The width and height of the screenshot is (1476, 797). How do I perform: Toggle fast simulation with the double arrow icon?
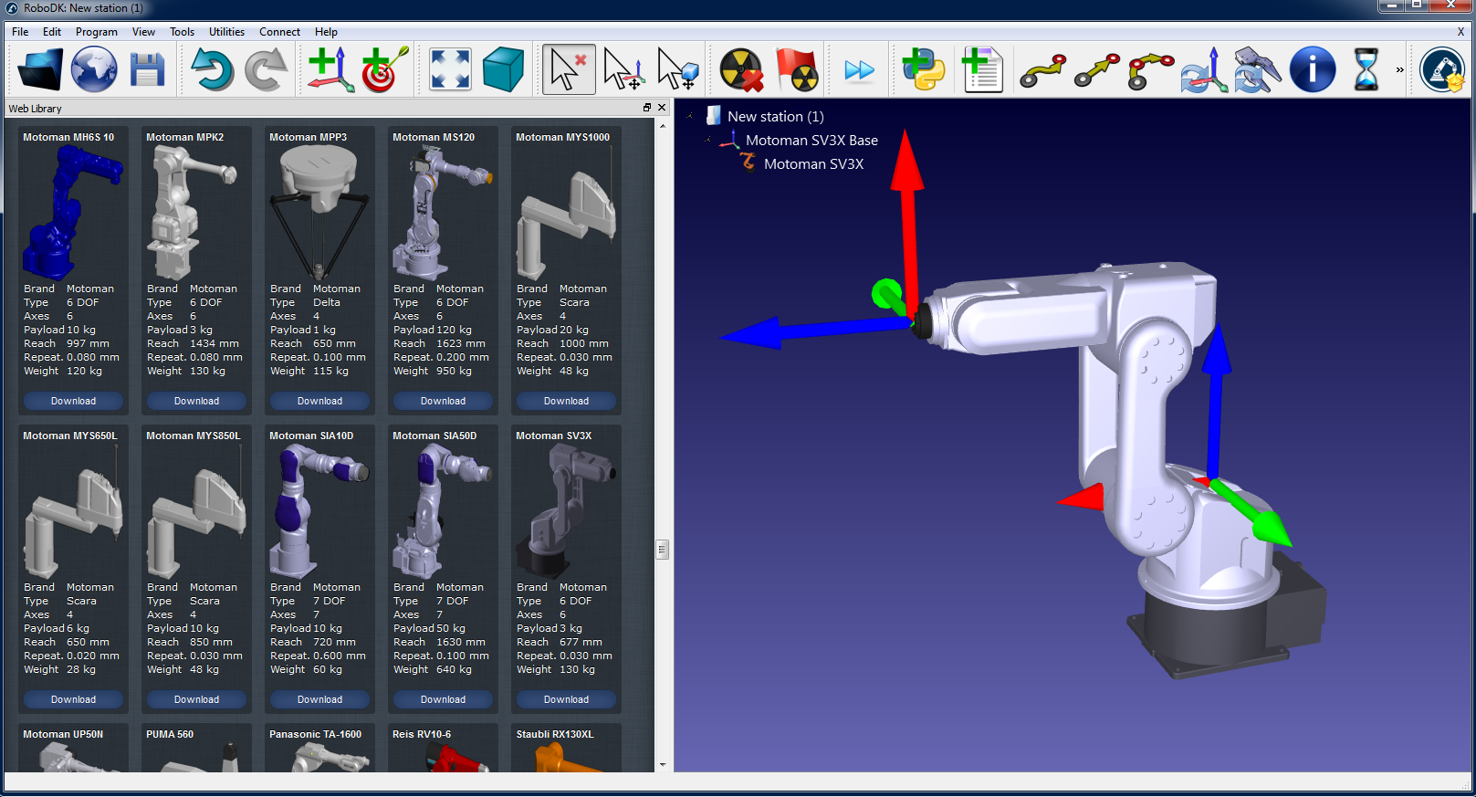click(x=859, y=69)
